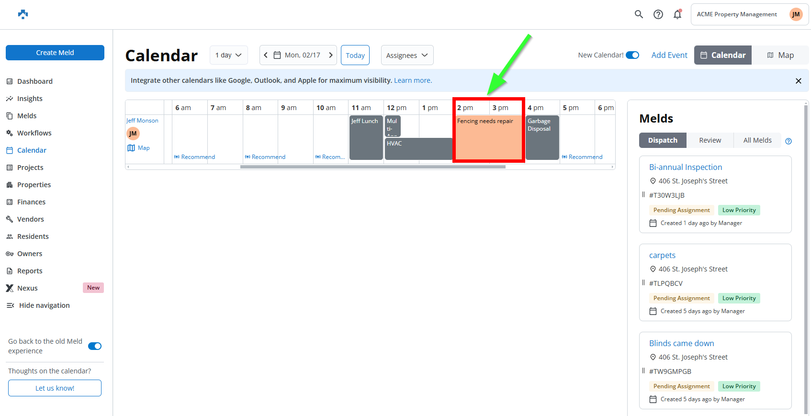Screen dimensions: 811x416
Task: Open the help question mark icon
Action: [x=658, y=14]
